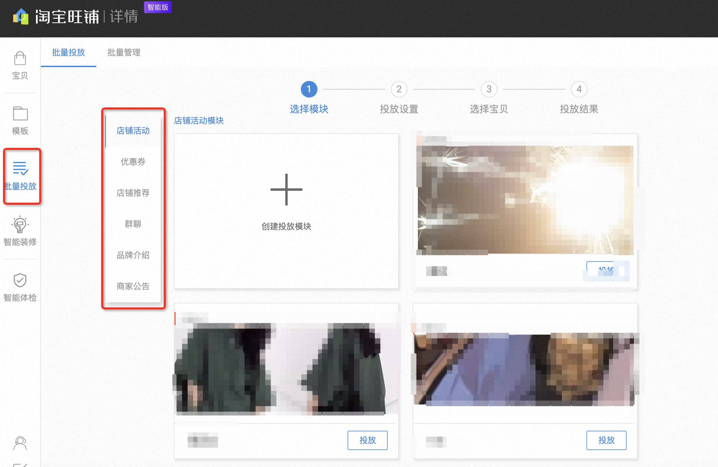Open the sparkler image thumbnail card

(x=526, y=200)
